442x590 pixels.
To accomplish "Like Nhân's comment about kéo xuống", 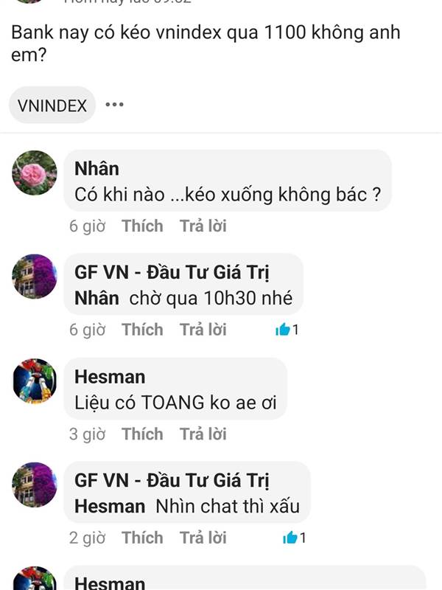I will 142,226.
